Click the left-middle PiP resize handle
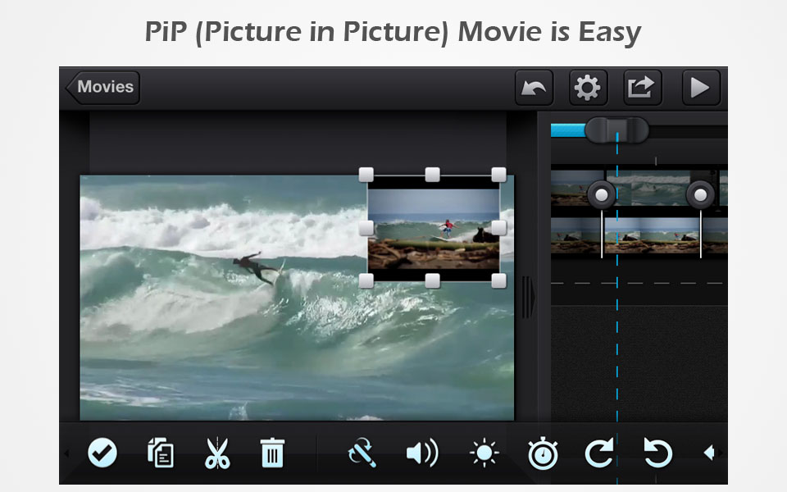The height and width of the screenshot is (492, 787). tap(366, 229)
